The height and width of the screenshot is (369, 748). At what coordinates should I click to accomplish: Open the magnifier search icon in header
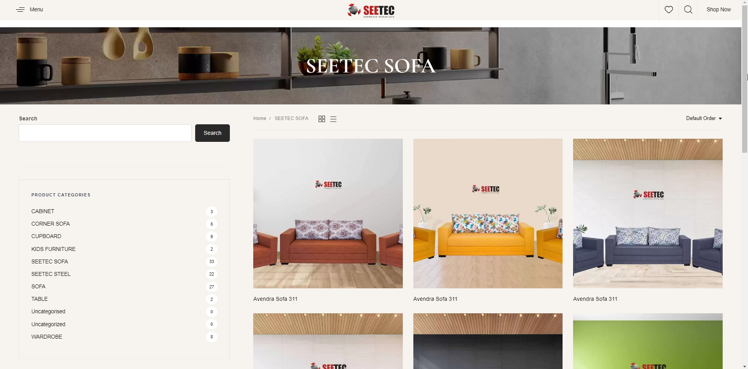[x=688, y=10]
